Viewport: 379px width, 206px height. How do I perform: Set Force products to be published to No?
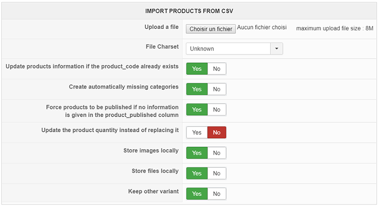[217, 110]
